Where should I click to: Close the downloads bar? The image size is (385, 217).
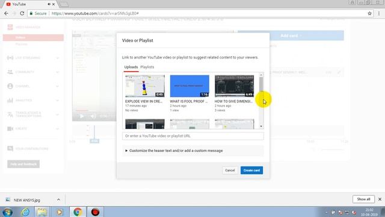pyautogui.click(x=380, y=199)
